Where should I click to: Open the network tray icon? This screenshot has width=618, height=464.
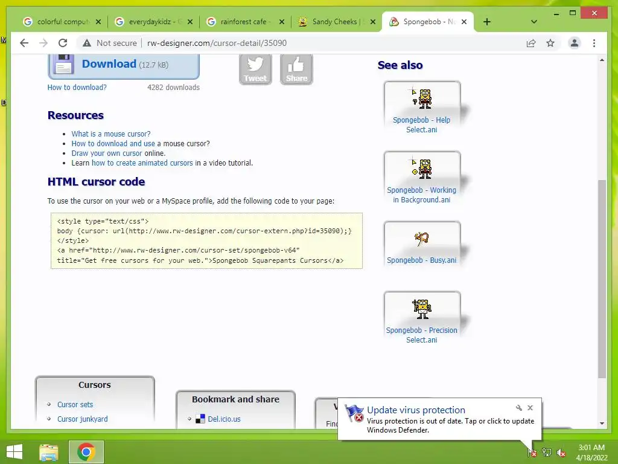547,452
